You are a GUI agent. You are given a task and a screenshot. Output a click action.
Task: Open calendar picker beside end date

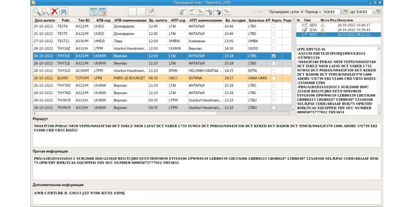[x=378, y=12]
